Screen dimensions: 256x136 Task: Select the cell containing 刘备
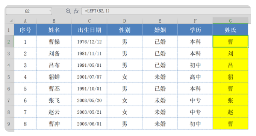pyautogui.click(x=54, y=53)
